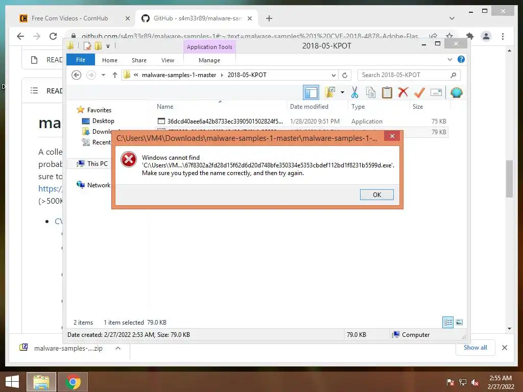
Task: Click the Classic Shell settings shell icon
Action: tap(456, 92)
